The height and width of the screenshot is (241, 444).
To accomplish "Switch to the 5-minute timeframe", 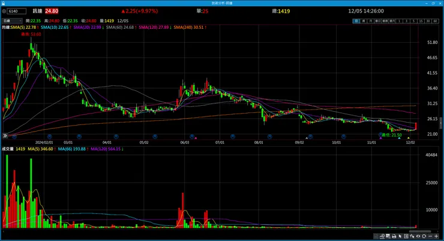I will [x=414, y=21].
